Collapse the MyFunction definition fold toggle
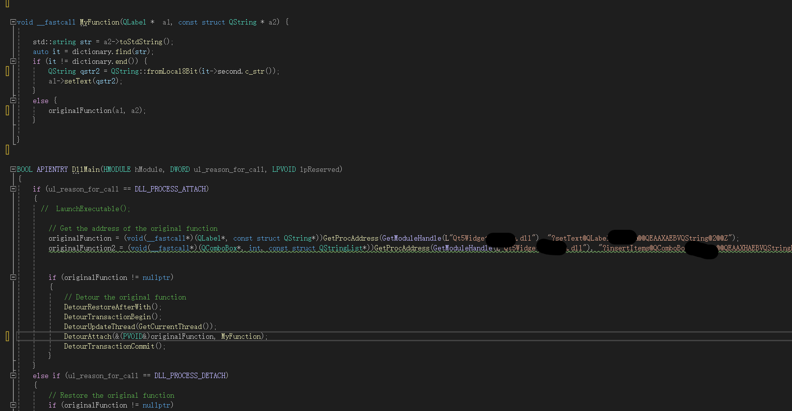 point(13,22)
